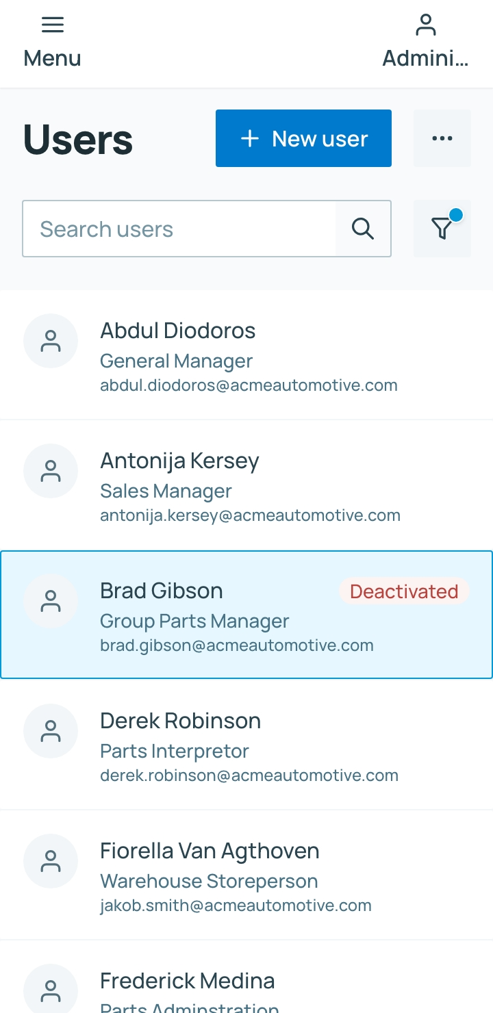Click the New user button
The width and height of the screenshot is (493, 1013).
click(x=303, y=138)
